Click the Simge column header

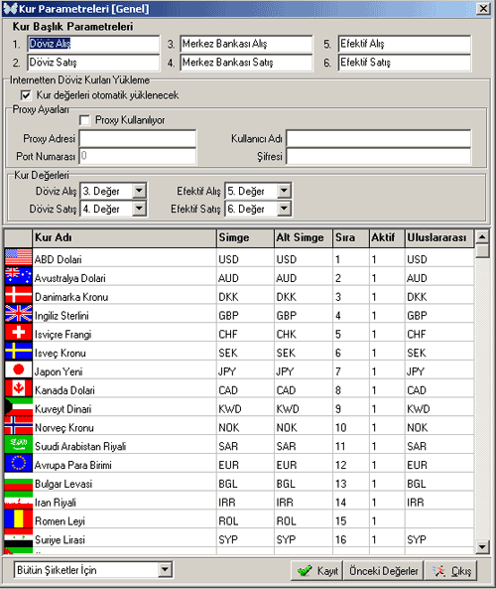pyautogui.click(x=245, y=238)
